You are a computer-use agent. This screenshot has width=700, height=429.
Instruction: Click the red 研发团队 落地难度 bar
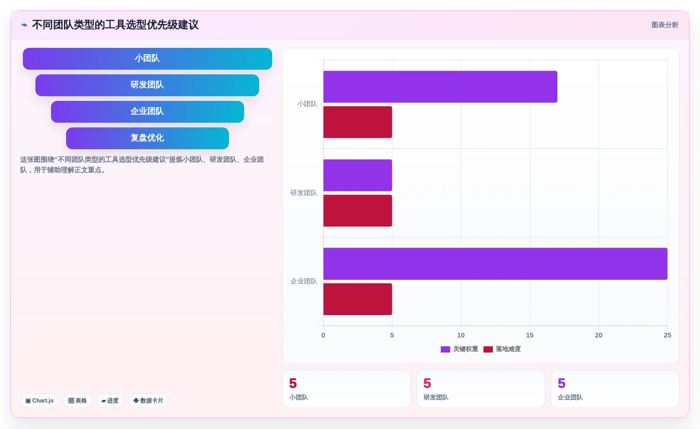(358, 211)
